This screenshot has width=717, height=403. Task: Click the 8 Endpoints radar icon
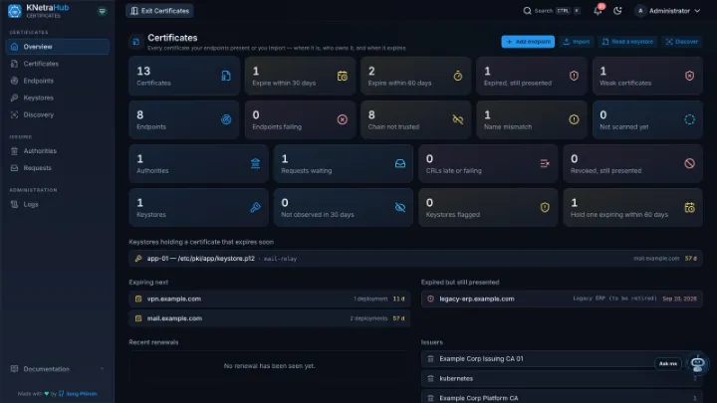[x=226, y=119]
